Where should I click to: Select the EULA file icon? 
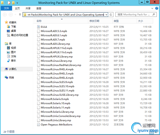(x=38, y=27)
